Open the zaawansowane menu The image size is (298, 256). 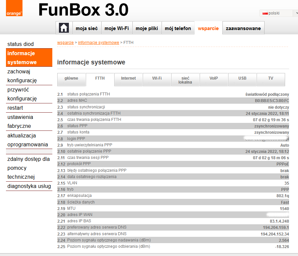pos(243,28)
